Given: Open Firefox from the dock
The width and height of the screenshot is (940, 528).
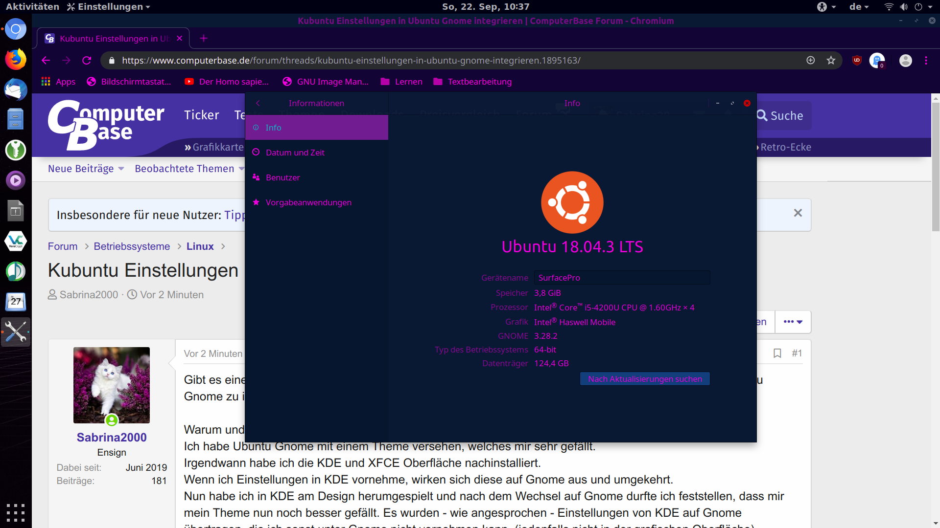Looking at the screenshot, I should point(16,60).
